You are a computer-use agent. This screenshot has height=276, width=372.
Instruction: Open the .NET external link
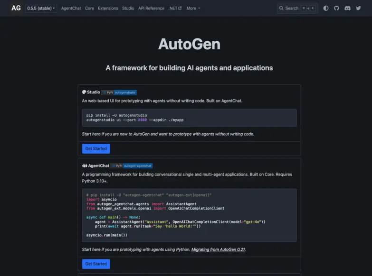click(x=175, y=8)
